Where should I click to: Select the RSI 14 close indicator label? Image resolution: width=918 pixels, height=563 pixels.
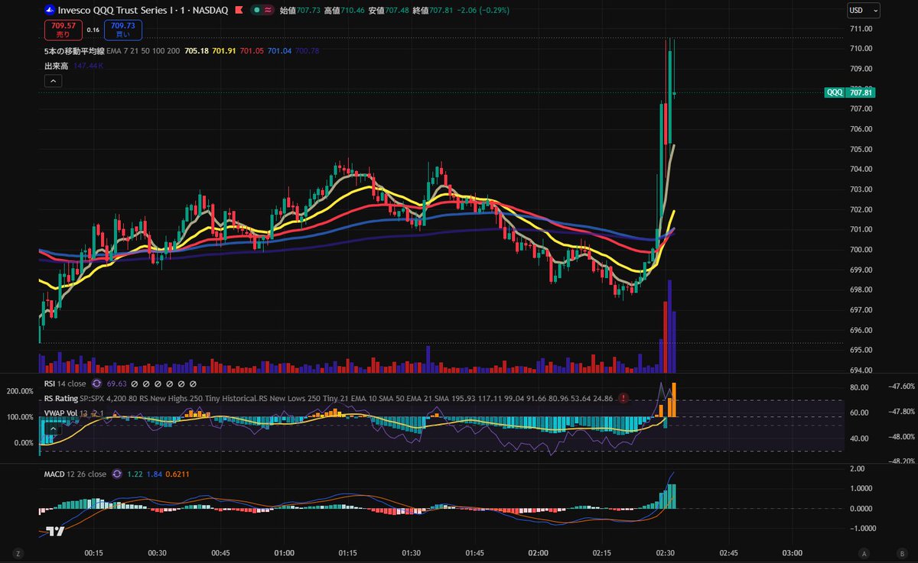click(65, 383)
